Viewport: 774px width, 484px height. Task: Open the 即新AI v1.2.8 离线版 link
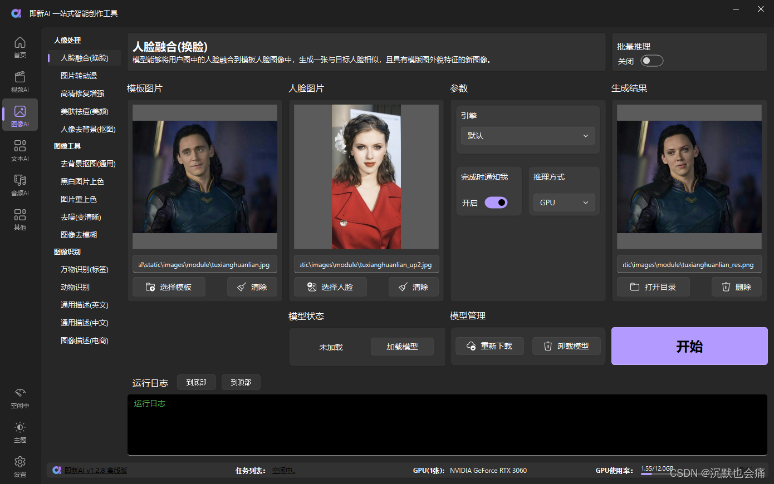point(96,471)
